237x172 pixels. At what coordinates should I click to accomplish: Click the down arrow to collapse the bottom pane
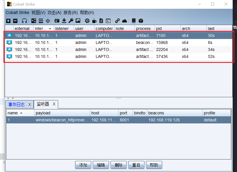[x=13, y=98]
